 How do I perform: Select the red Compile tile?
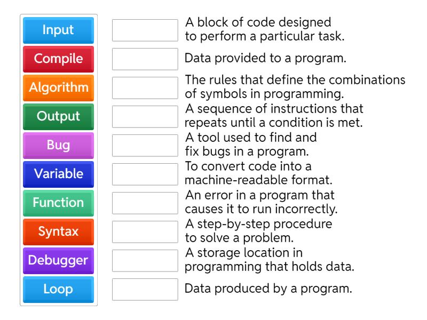point(58,59)
